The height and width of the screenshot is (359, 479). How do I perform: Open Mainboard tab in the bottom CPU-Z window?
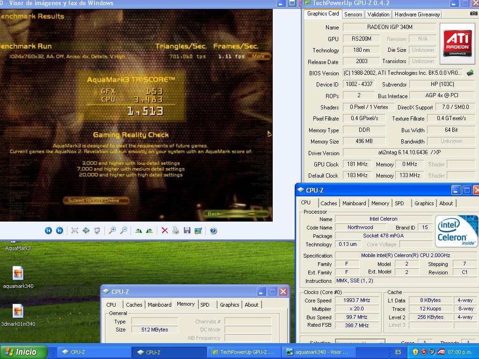(x=160, y=305)
